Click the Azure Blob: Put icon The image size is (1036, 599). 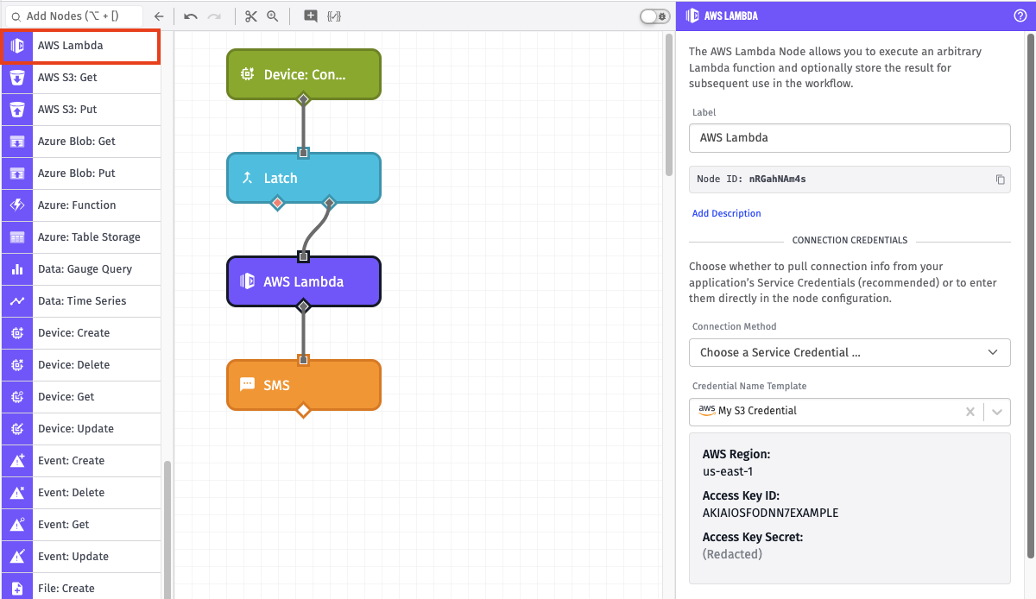click(17, 173)
